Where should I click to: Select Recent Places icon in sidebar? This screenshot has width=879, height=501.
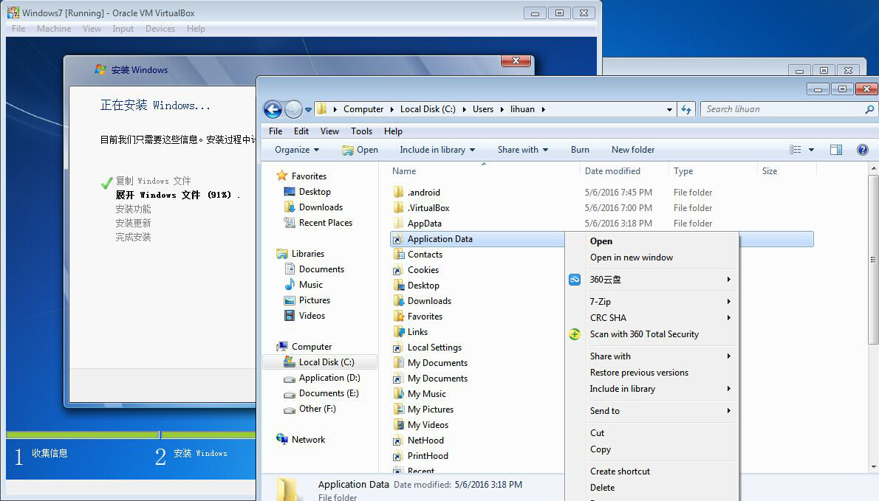click(x=290, y=223)
